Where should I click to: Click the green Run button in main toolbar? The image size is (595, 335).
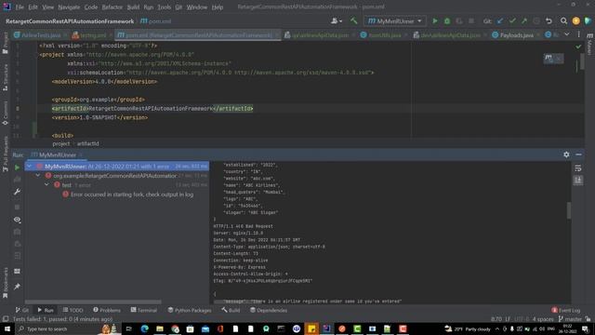pos(435,21)
